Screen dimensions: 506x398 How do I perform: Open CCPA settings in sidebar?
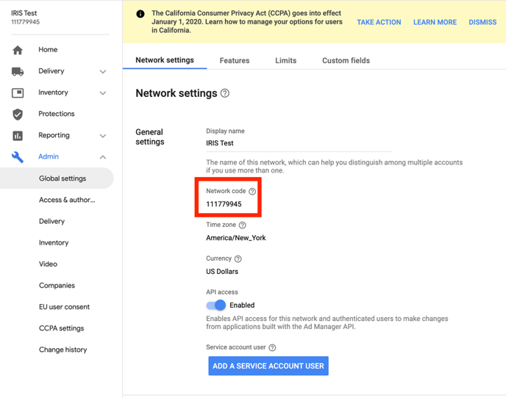tap(61, 328)
